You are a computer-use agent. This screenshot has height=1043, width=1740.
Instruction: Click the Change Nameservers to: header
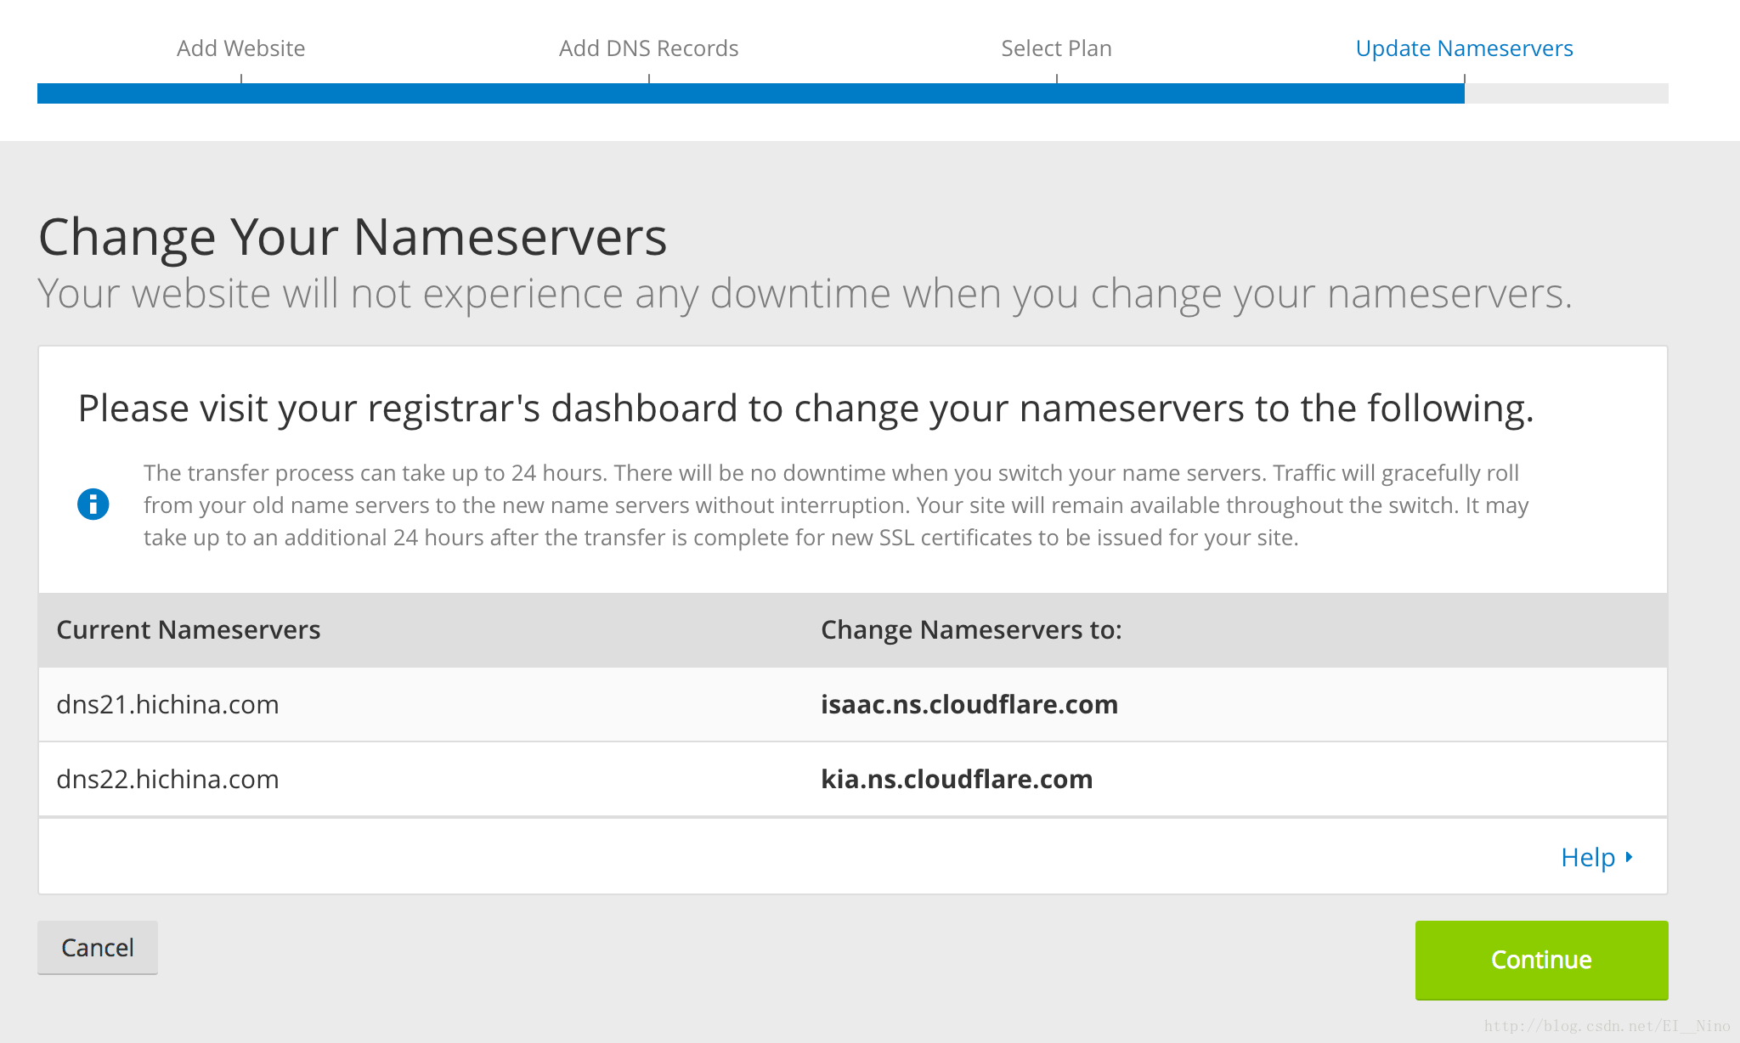971,629
